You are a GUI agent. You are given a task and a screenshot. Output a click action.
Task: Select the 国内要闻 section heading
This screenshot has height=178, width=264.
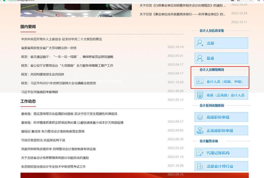coord(28,27)
